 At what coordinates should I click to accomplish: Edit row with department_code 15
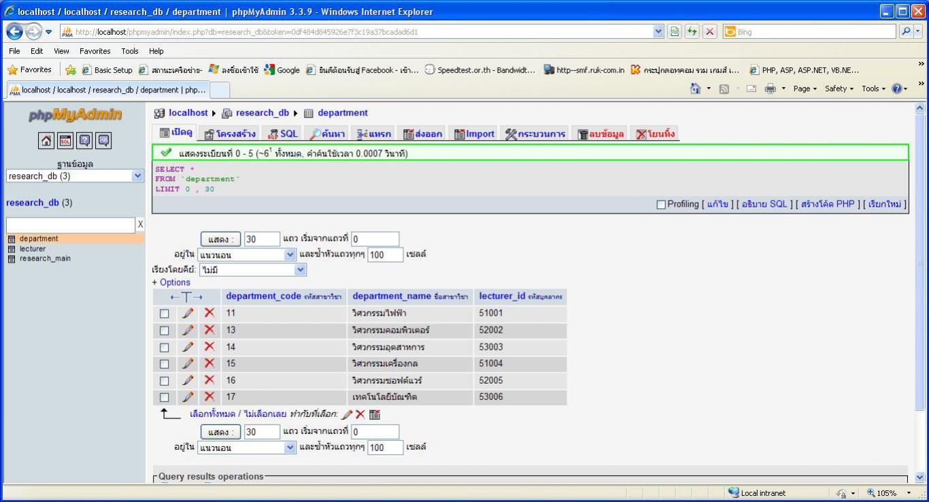point(188,363)
